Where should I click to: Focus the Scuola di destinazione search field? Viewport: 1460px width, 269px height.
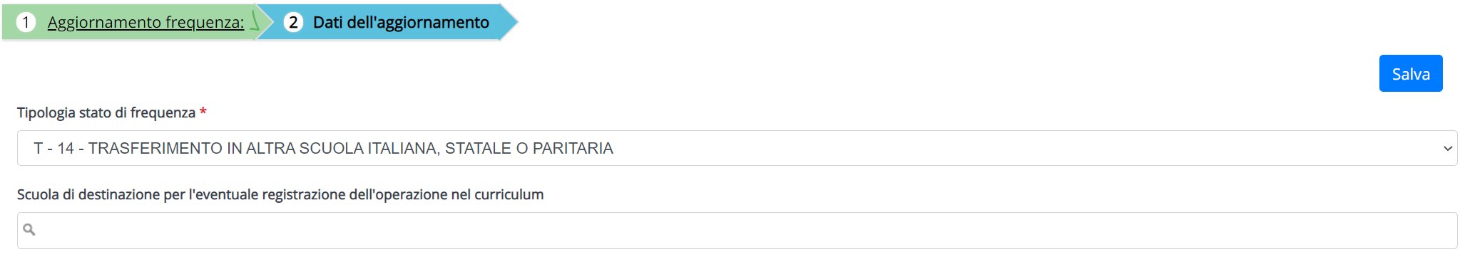737,231
